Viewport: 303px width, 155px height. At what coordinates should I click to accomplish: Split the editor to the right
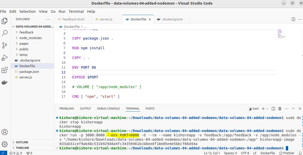[x=294, y=19]
